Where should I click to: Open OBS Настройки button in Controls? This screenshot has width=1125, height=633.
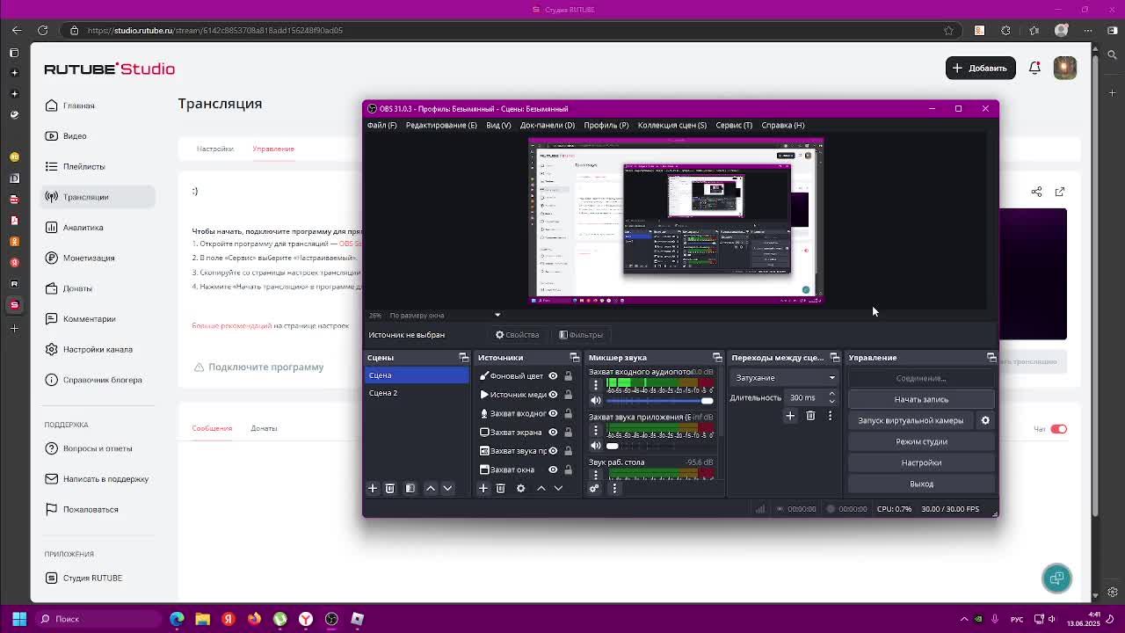pyautogui.click(x=921, y=462)
